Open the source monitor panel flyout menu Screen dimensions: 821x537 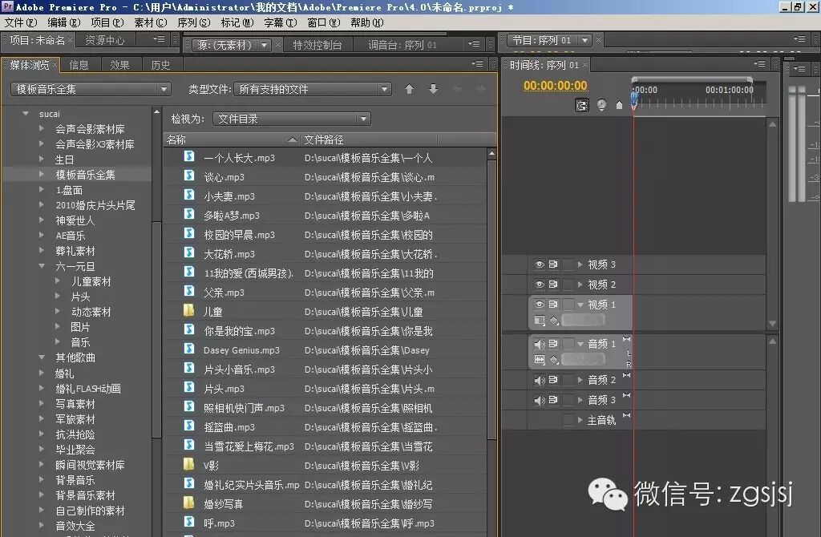[474, 44]
